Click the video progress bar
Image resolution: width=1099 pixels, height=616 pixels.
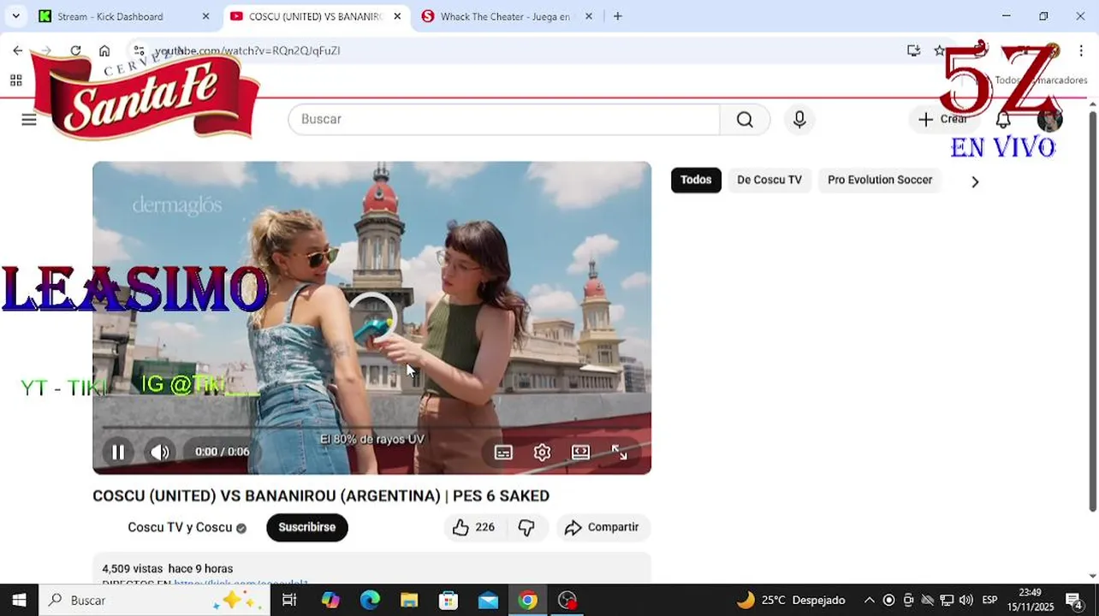pos(371,427)
